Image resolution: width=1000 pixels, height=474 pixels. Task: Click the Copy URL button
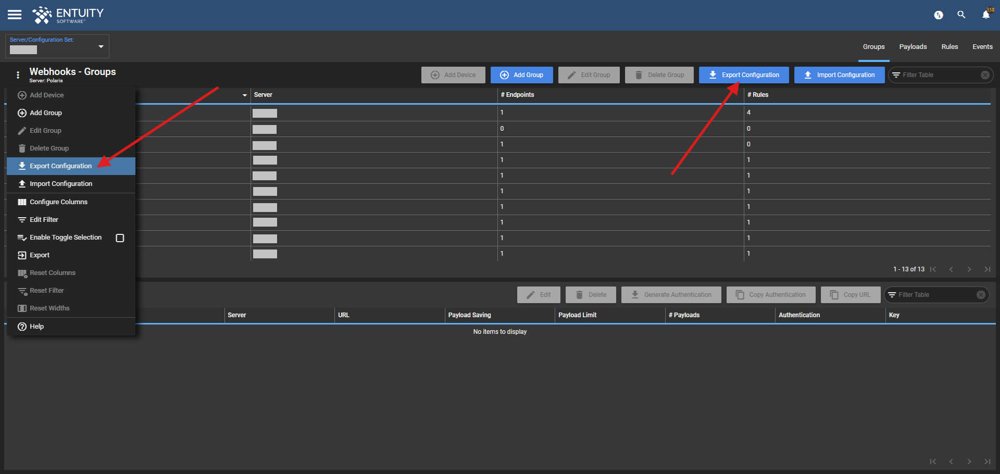851,295
